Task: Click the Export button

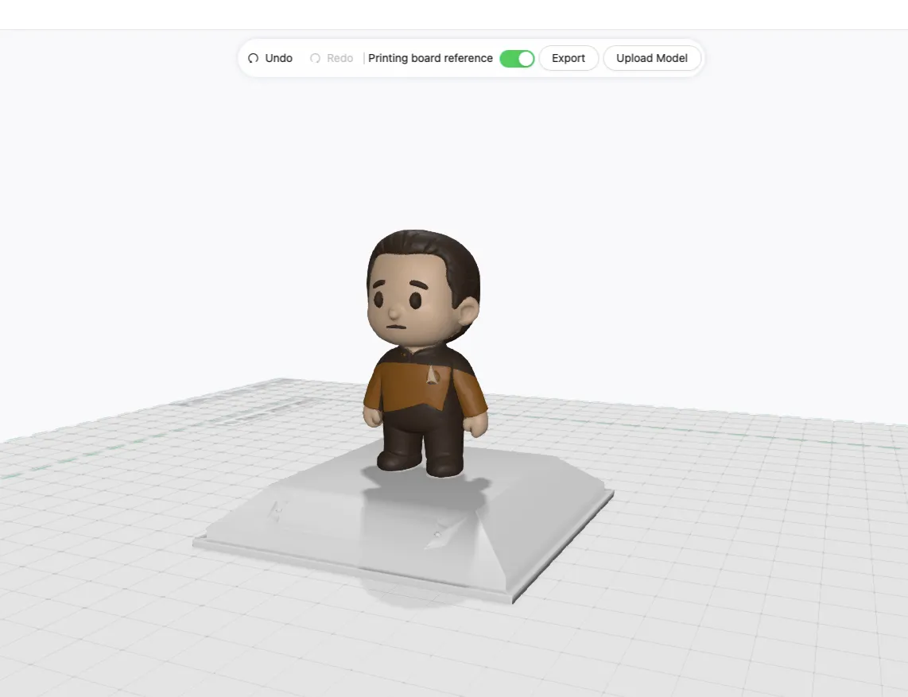Action: [568, 59]
